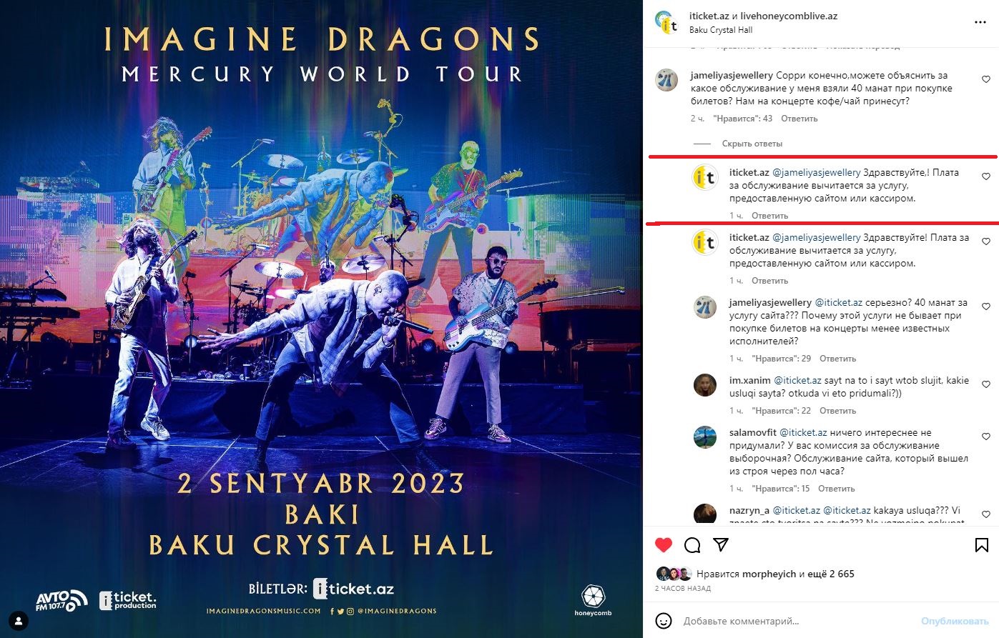999x638 pixels.
Task: Open tagged people icon on poster
Action: click(x=19, y=620)
